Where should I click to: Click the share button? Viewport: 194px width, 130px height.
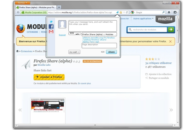[x=111, y=52]
